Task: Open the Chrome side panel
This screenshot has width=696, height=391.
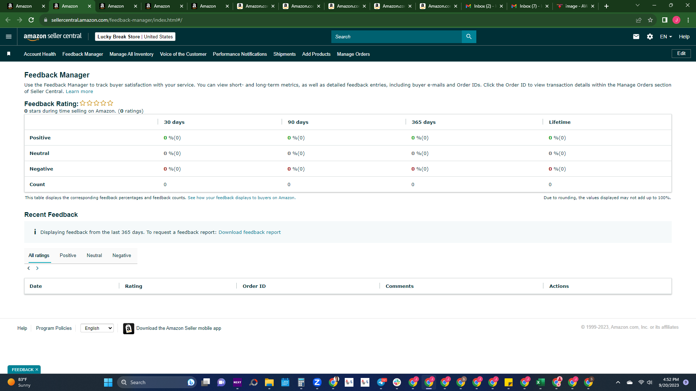Action: 664,20
